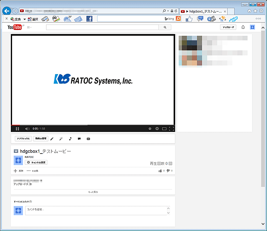Screen dimensions: 267x231
Task: Click the statistics icon next to 再生回数 0
Action: pos(171,164)
